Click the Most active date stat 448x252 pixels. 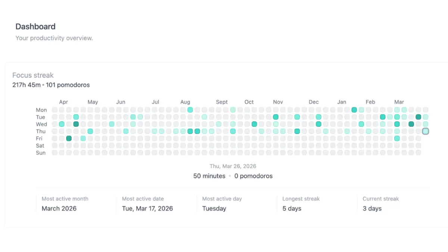click(157, 204)
